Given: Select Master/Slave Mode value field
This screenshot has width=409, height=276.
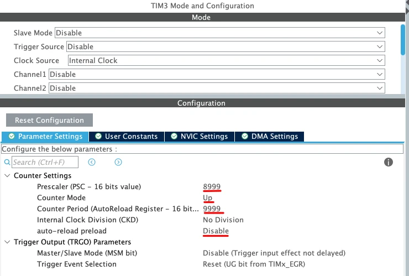Looking at the screenshot, I should pos(274,253).
